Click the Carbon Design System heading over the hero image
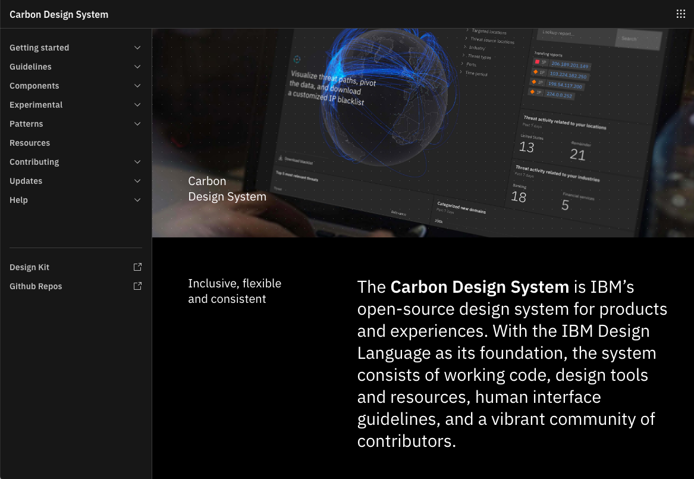 (x=227, y=189)
